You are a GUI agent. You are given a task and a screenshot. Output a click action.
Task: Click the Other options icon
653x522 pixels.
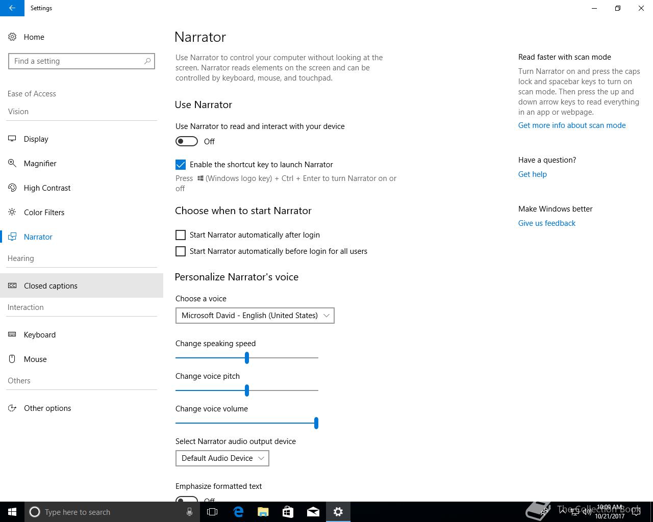tap(12, 408)
